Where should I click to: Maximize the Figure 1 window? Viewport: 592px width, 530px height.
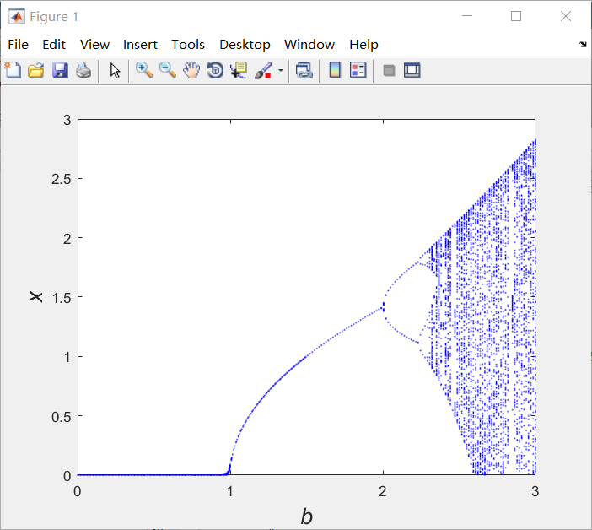point(516,16)
